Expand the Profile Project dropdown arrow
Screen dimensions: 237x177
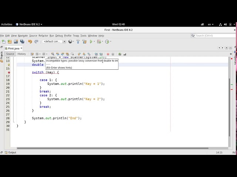click(111, 42)
